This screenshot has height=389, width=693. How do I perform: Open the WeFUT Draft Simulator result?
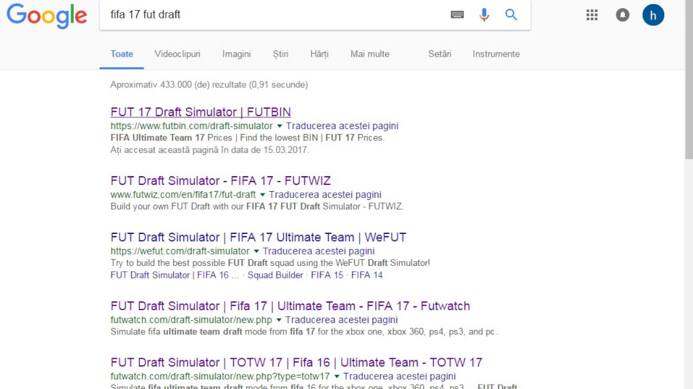coord(258,237)
